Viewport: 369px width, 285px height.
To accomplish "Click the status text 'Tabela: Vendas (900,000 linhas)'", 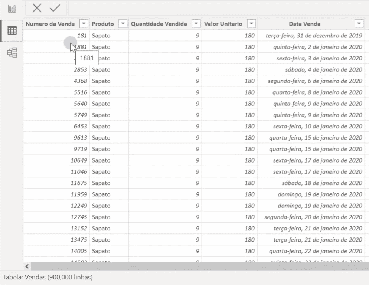I will click(48, 277).
